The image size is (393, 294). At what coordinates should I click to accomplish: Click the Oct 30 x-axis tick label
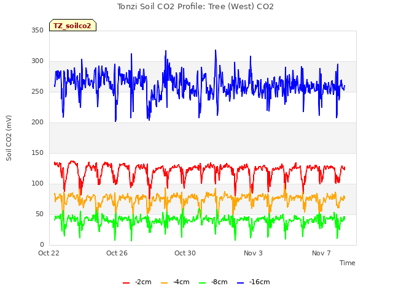(x=185, y=253)
